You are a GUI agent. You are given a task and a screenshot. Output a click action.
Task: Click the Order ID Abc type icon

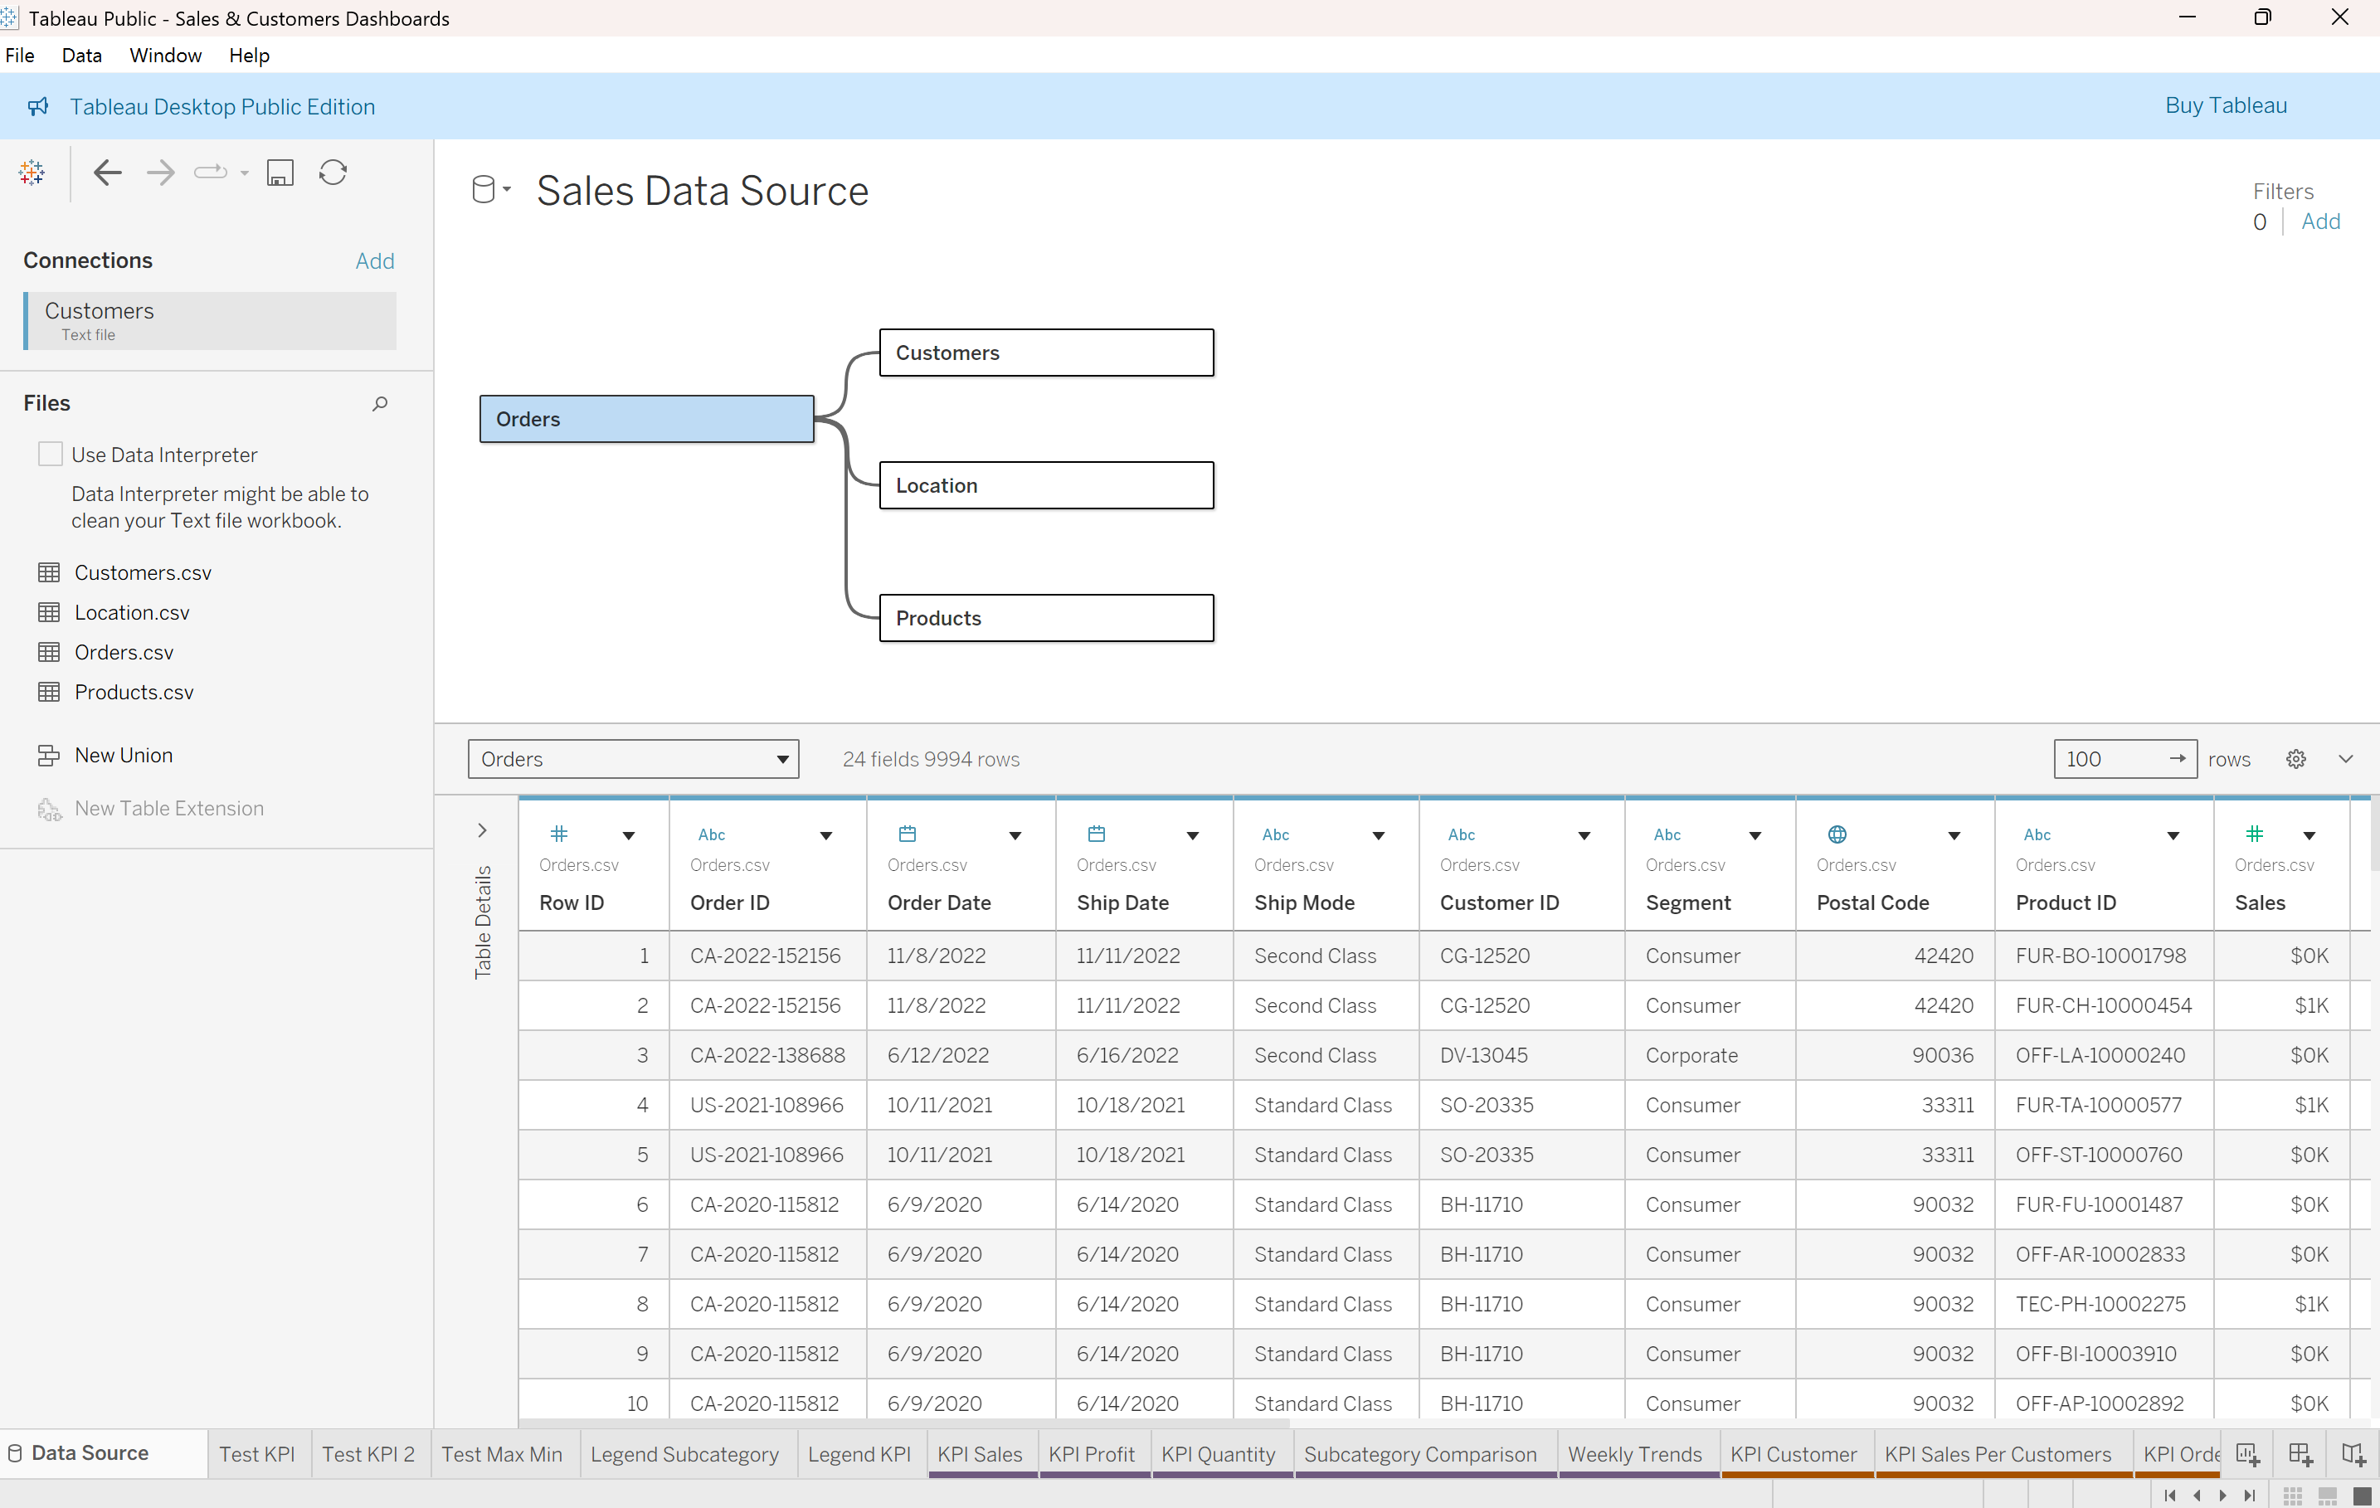712,835
